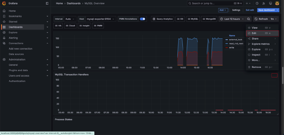
Task: Choose View in the panel menu
Action: point(262,28)
